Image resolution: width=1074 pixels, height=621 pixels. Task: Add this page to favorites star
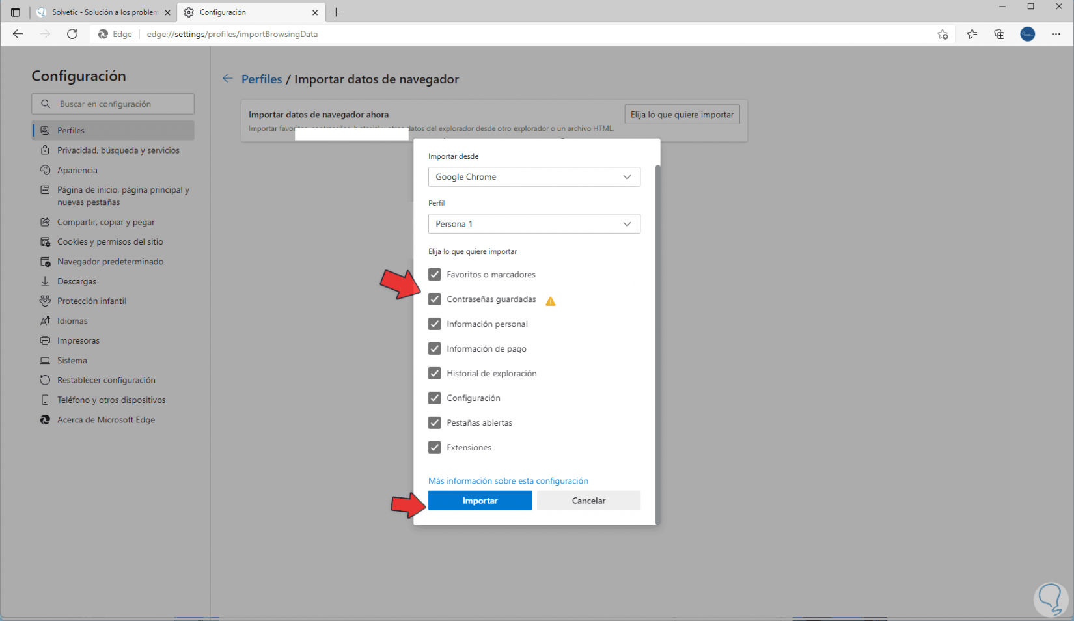(943, 34)
